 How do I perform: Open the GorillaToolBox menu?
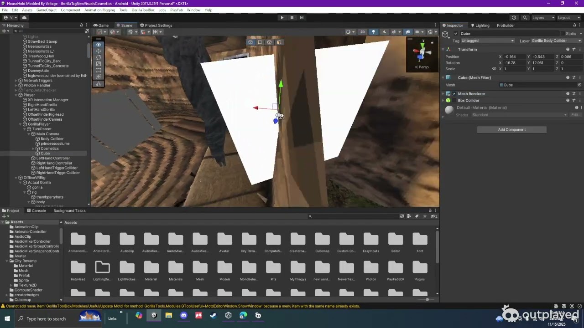click(143, 10)
